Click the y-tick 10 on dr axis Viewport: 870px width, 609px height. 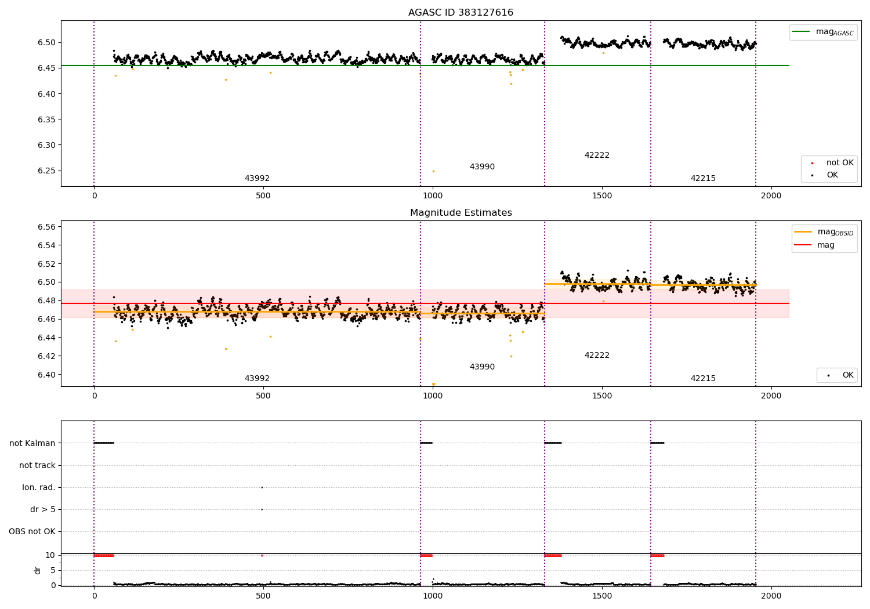click(x=50, y=556)
